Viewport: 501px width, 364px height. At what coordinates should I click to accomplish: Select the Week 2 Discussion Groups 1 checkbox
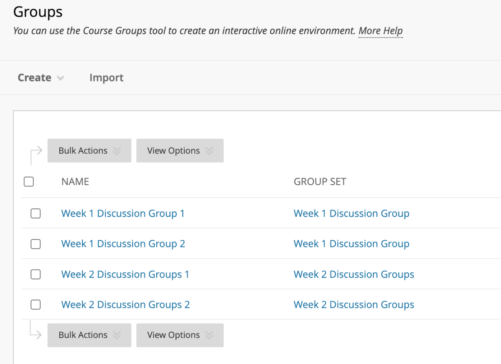[36, 275]
